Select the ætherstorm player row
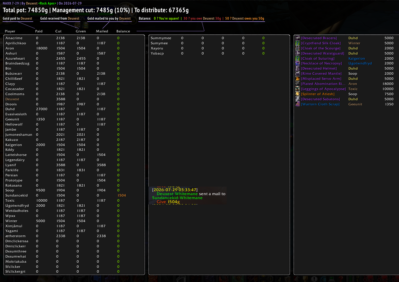The height and width of the screenshot is (282, 399). [x=74, y=236]
